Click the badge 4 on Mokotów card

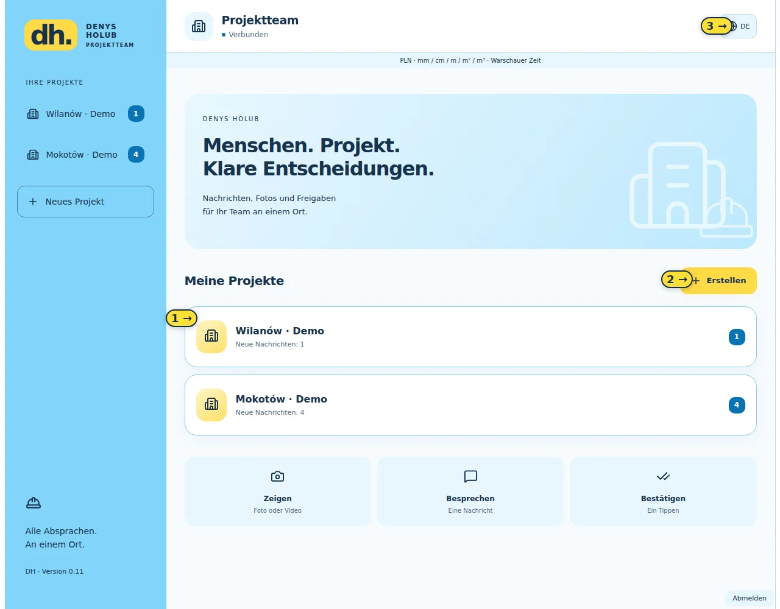pos(737,405)
